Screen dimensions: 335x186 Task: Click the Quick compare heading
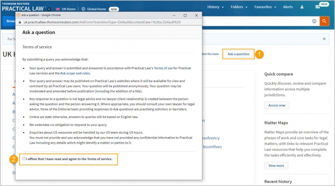278,74
